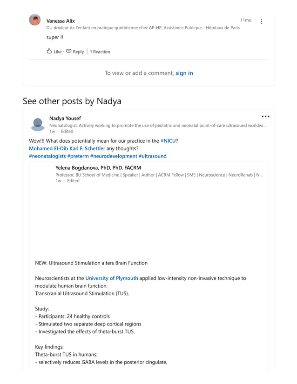The width and height of the screenshot is (297, 384).
Task: Open Nadya Yousef's profile name link
Action: click(x=65, y=118)
